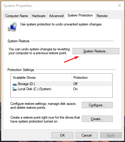Viewport: 125px width, 142px height.
Task: Click the Storage (D:) drive icon
Action: pyautogui.click(x=15, y=84)
